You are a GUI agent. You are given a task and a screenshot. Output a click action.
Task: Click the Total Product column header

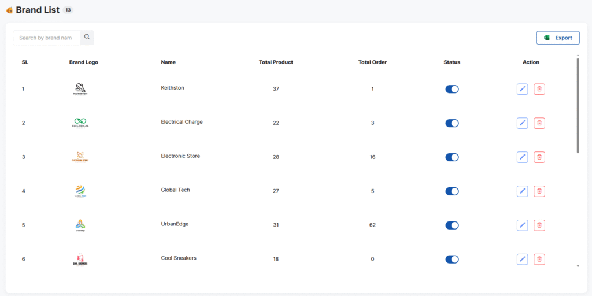(x=276, y=62)
